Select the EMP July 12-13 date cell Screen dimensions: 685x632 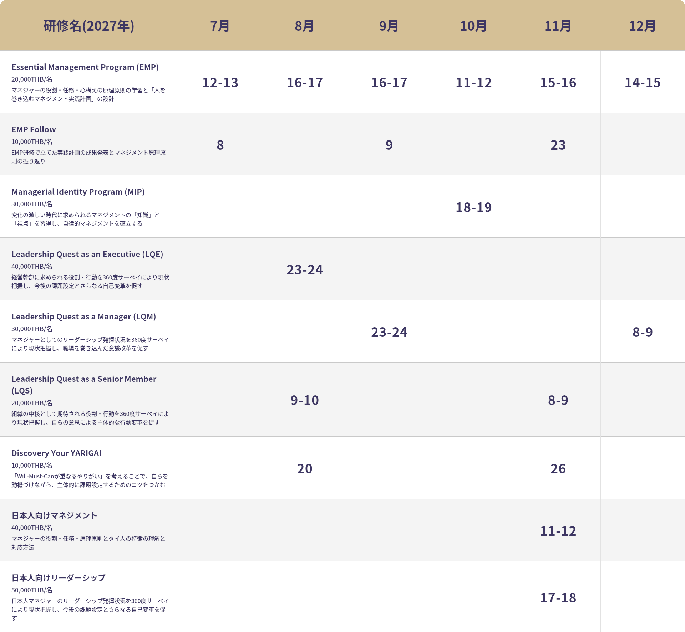pos(220,83)
